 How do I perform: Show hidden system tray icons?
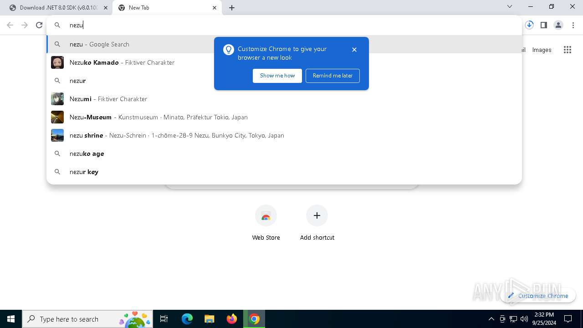491,319
